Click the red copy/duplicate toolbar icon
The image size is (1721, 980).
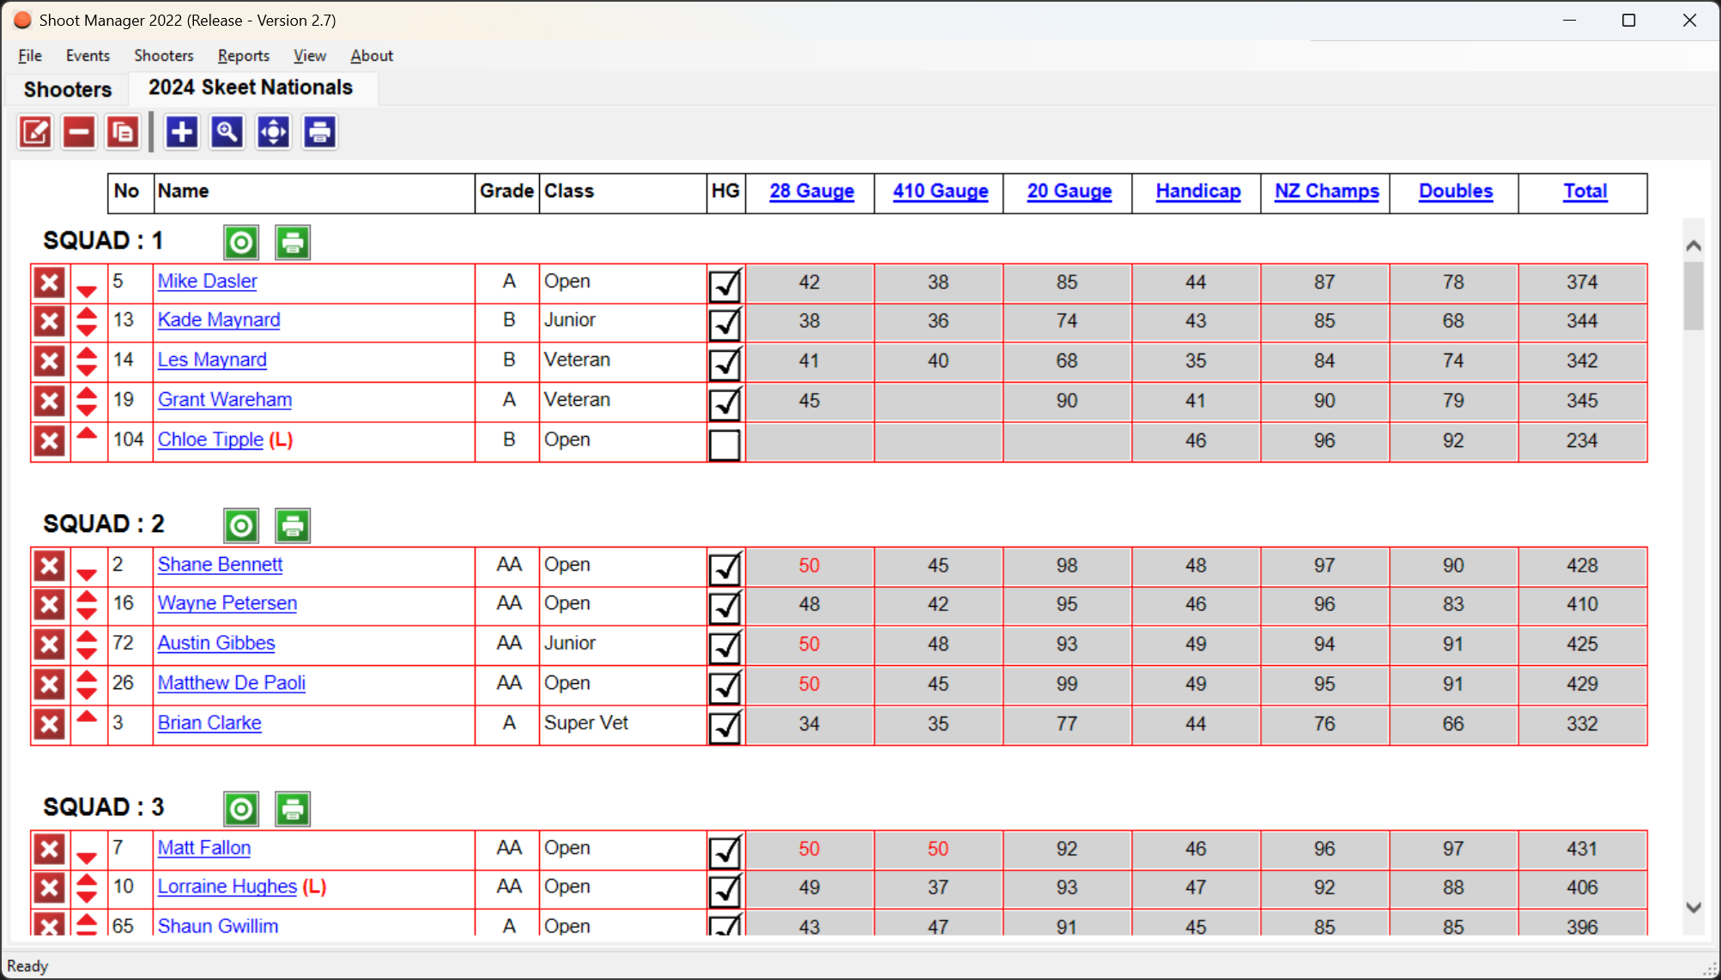[123, 132]
